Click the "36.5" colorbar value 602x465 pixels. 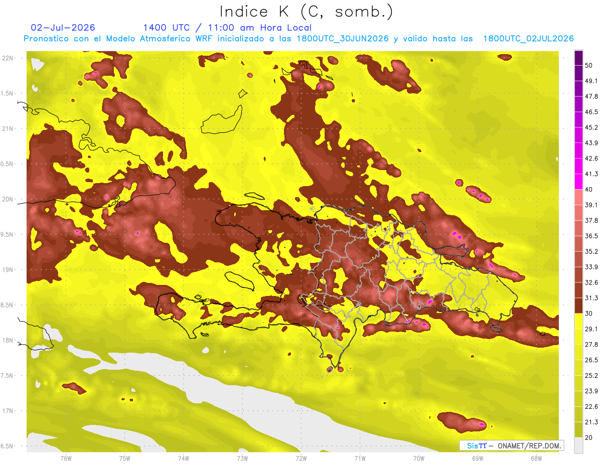(591, 236)
